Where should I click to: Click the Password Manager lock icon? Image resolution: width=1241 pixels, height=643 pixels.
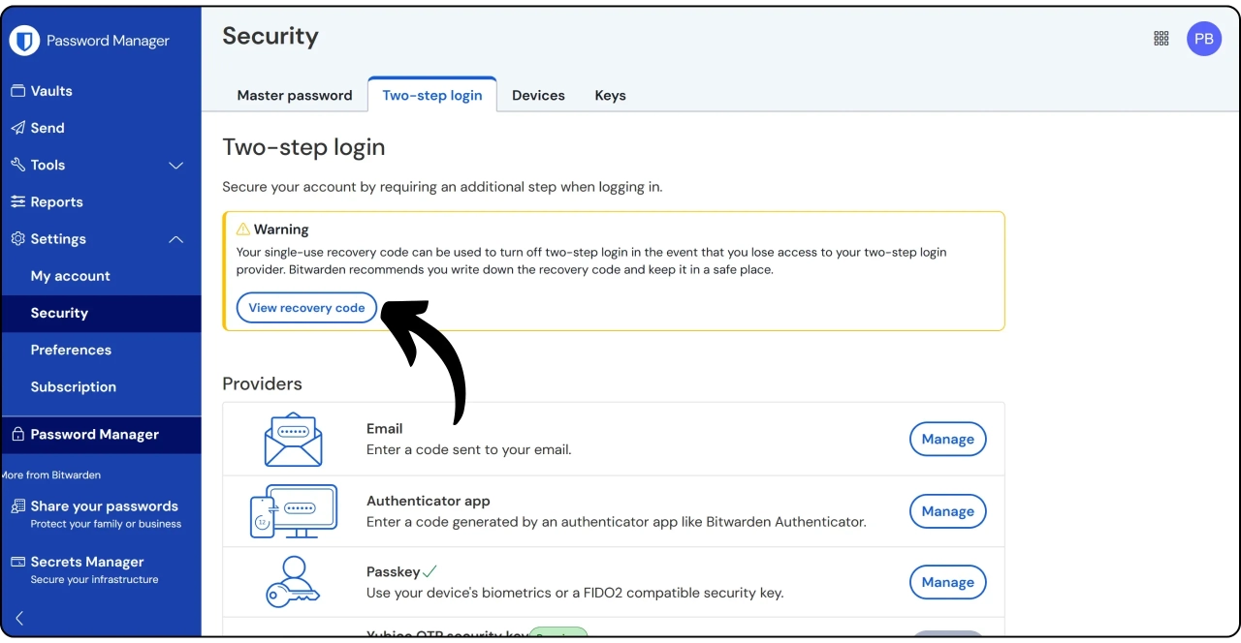(x=17, y=435)
